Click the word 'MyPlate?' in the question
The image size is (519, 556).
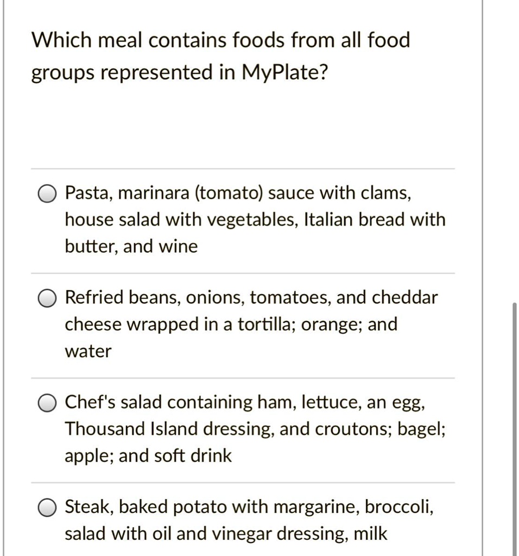click(285, 73)
